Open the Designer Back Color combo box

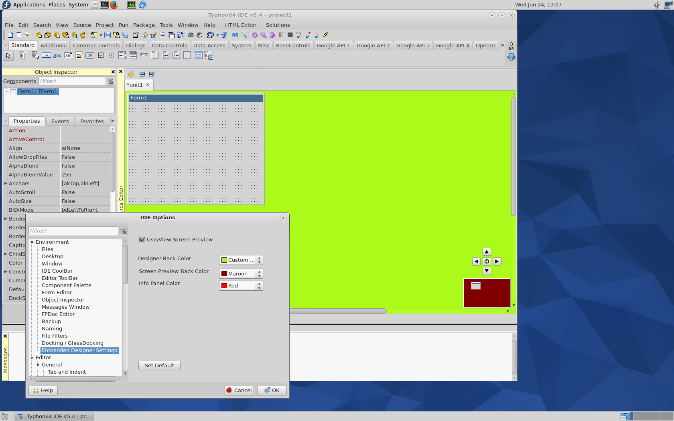point(241,260)
